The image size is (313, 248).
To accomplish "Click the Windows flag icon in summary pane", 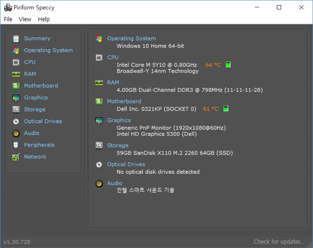I will tap(99, 39).
